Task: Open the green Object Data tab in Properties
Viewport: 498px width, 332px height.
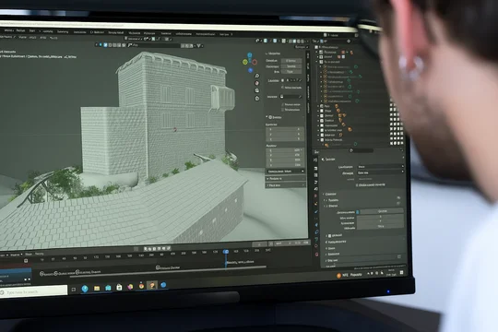Action: (316, 240)
